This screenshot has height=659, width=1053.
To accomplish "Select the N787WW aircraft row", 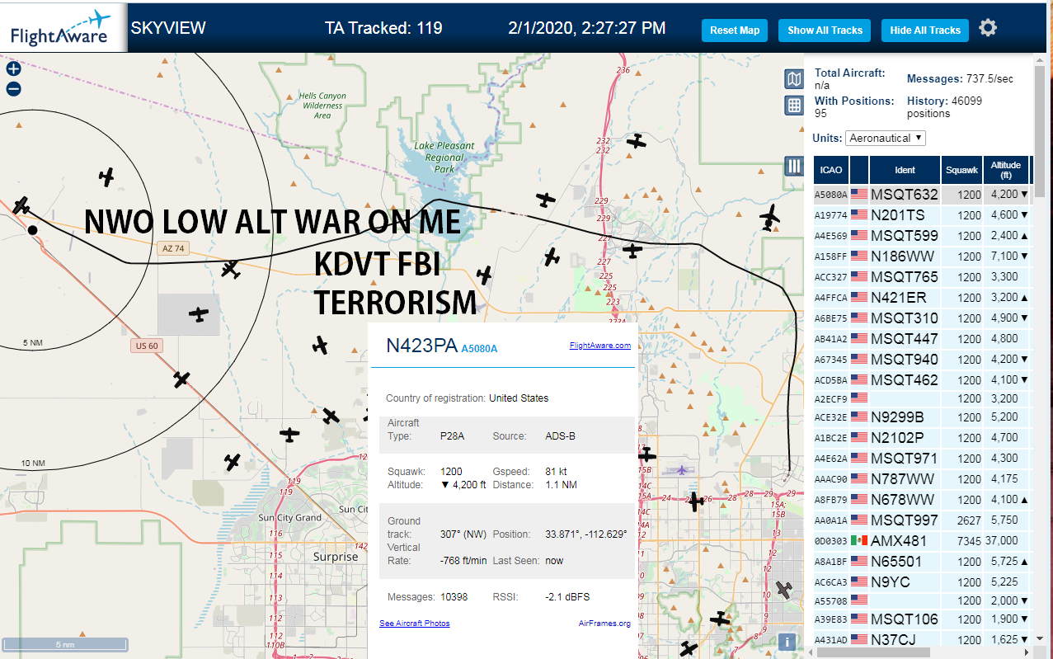I will click(x=922, y=479).
